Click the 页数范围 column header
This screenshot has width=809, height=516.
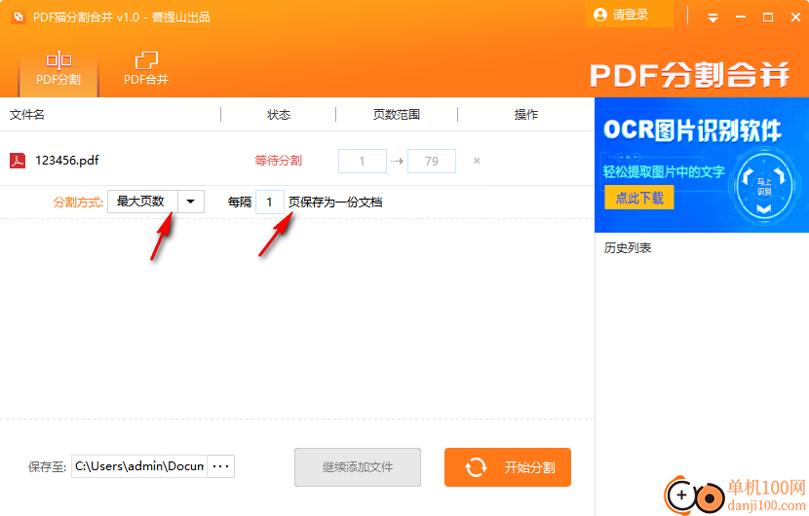tap(397, 115)
